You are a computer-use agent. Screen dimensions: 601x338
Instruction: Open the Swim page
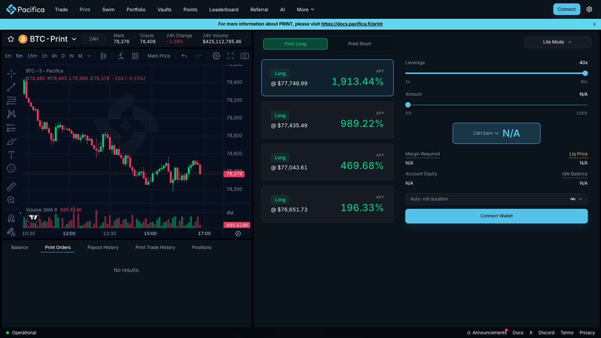109,9
